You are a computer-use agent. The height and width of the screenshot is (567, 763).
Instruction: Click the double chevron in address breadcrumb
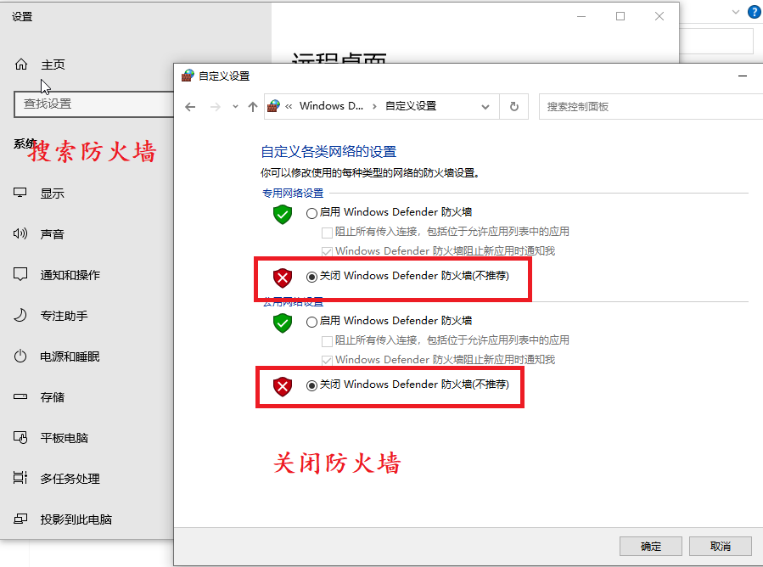pos(289,106)
